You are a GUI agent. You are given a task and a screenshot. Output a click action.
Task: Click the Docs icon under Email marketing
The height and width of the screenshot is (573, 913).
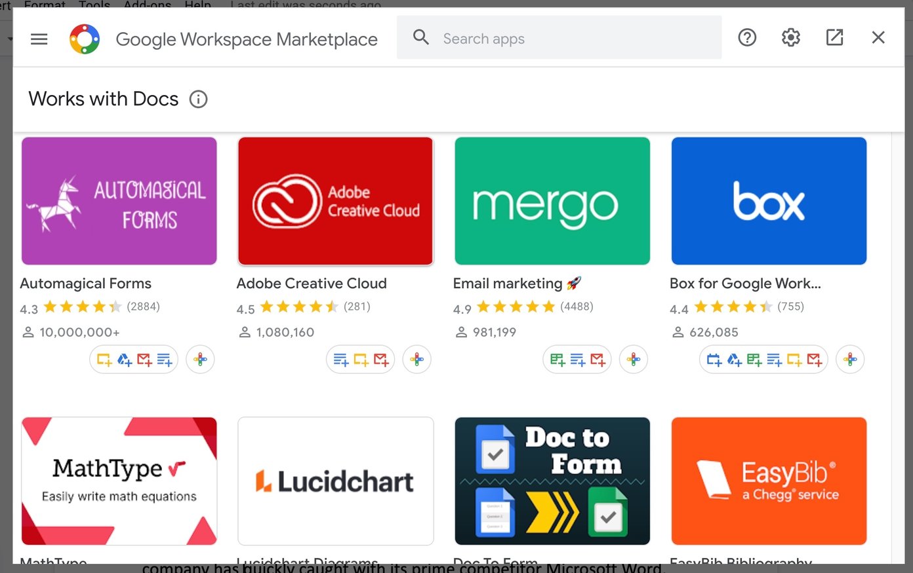coord(577,359)
